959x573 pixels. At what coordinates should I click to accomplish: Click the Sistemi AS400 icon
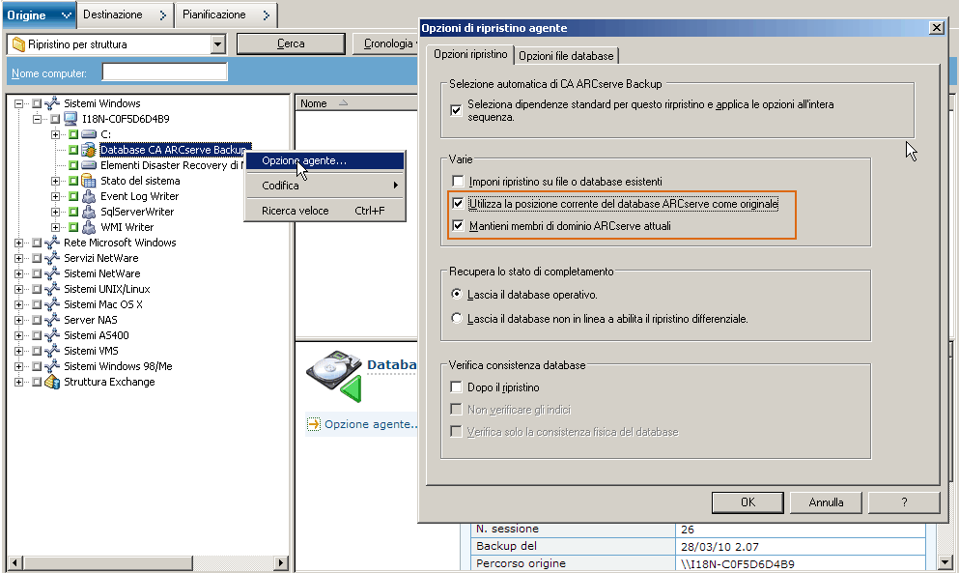tap(52, 335)
